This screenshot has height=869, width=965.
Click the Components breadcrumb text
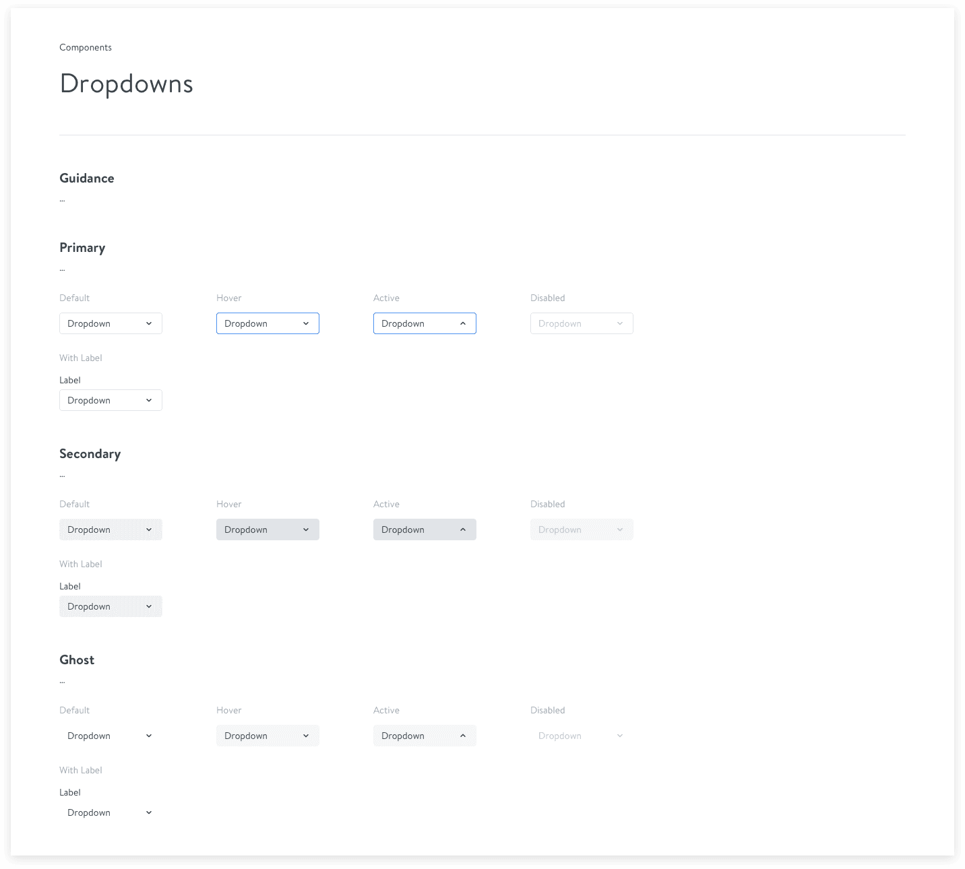click(86, 47)
